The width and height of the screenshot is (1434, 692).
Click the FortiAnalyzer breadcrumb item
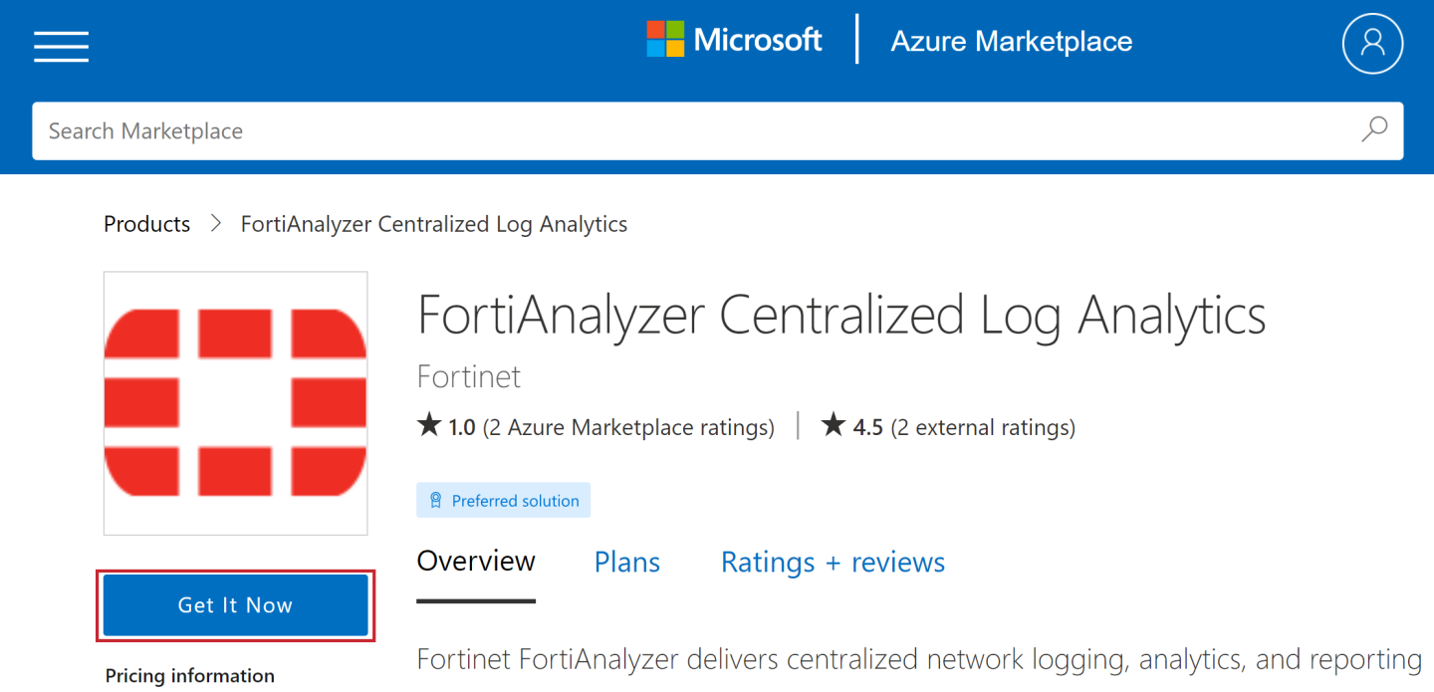coord(434,224)
